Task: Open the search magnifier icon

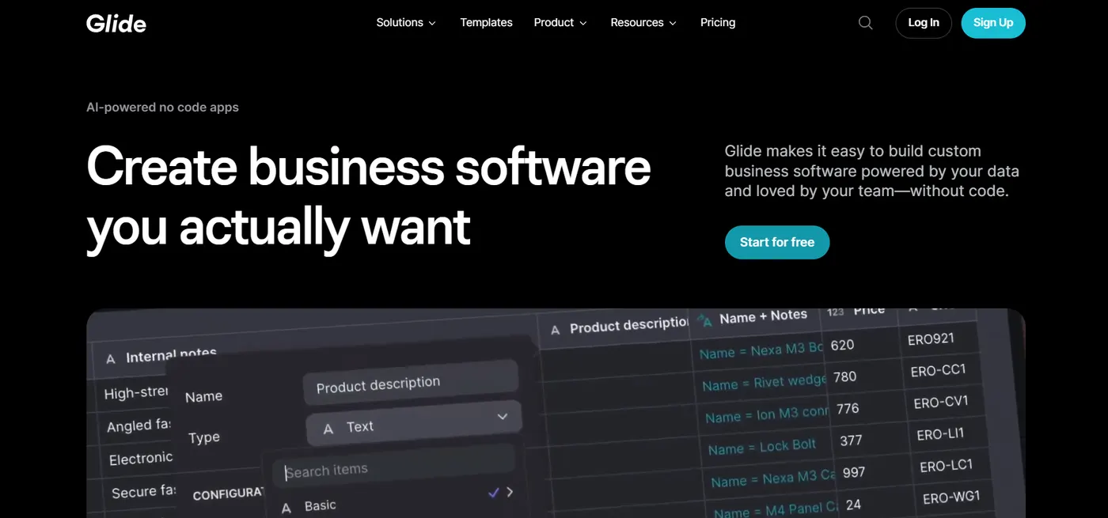Action: (866, 23)
